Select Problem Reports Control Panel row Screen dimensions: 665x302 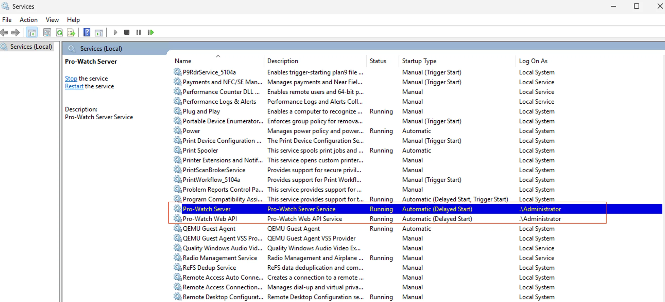click(x=417, y=189)
